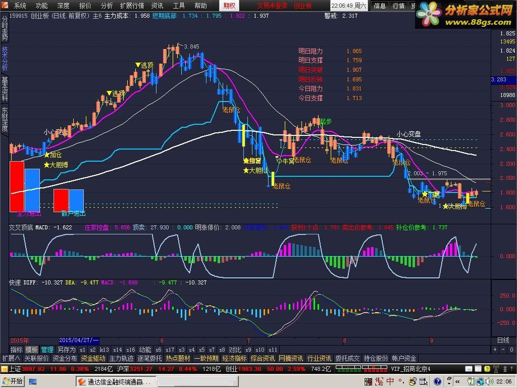Click the application logo icon in the menu bar

pos(5,5)
